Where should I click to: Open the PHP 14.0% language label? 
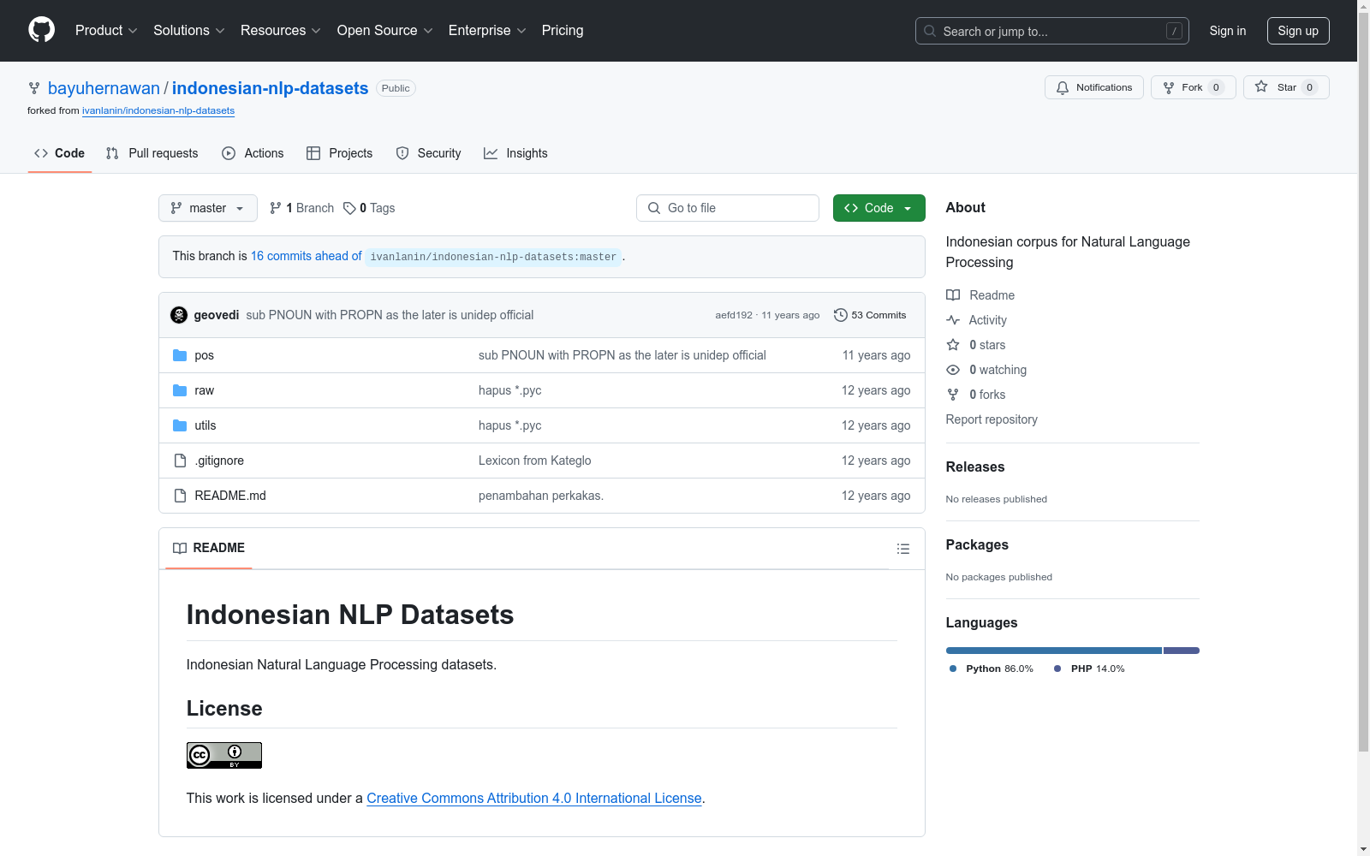tap(1090, 669)
